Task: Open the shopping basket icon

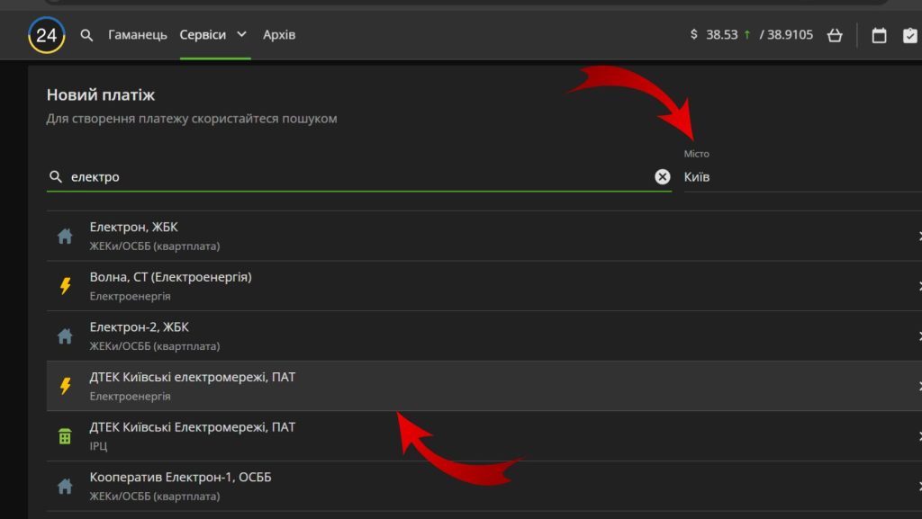Action: click(834, 35)
